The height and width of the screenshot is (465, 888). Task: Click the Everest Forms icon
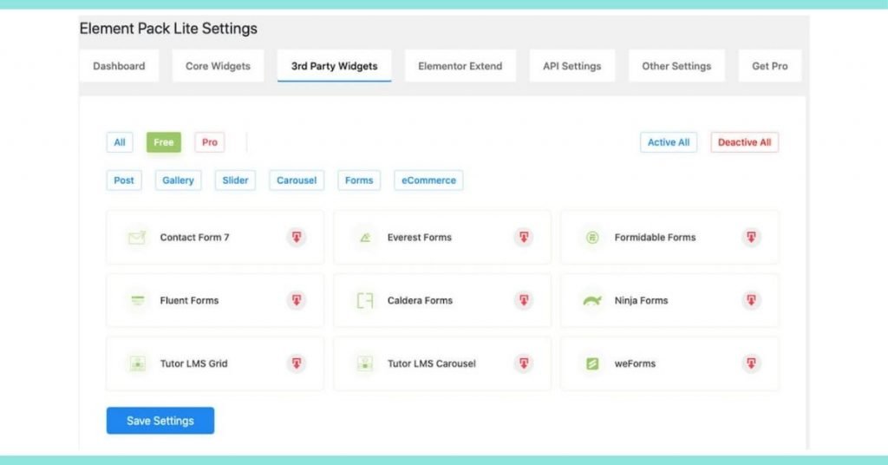tap(365, 238)
